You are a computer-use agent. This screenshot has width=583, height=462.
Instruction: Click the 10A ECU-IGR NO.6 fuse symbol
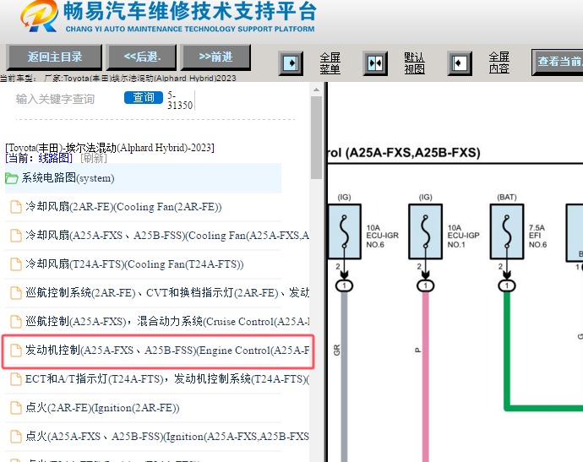click(x=344, y=231)
